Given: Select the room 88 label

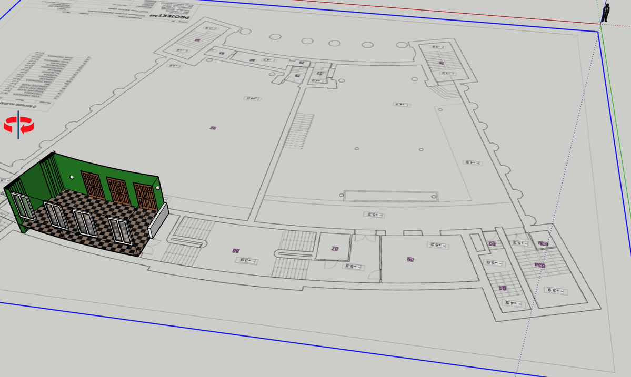Looking at the screenshot, I should point(236,251).
